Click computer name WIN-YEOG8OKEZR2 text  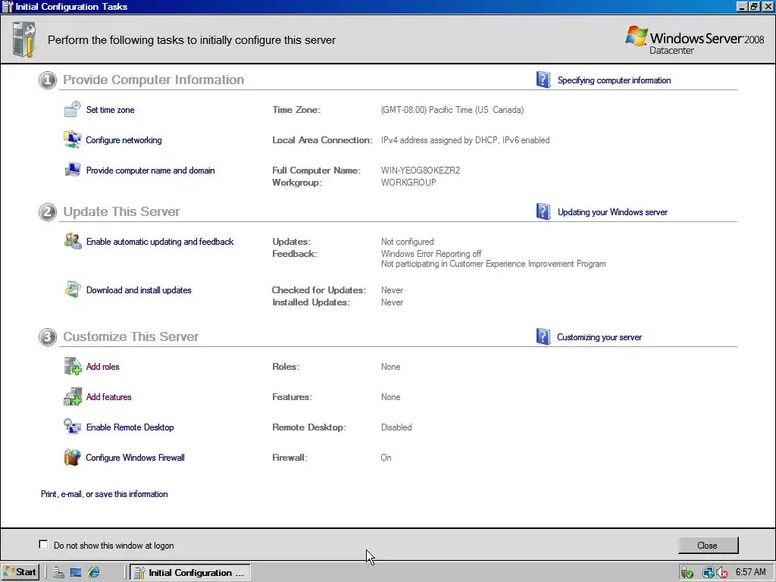point(421,171)
